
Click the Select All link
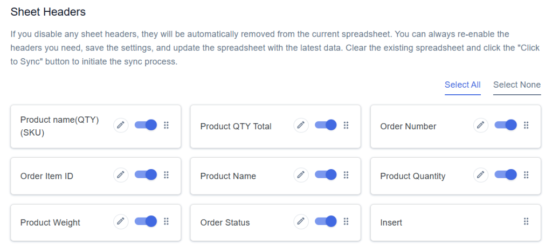click(463, 85)
